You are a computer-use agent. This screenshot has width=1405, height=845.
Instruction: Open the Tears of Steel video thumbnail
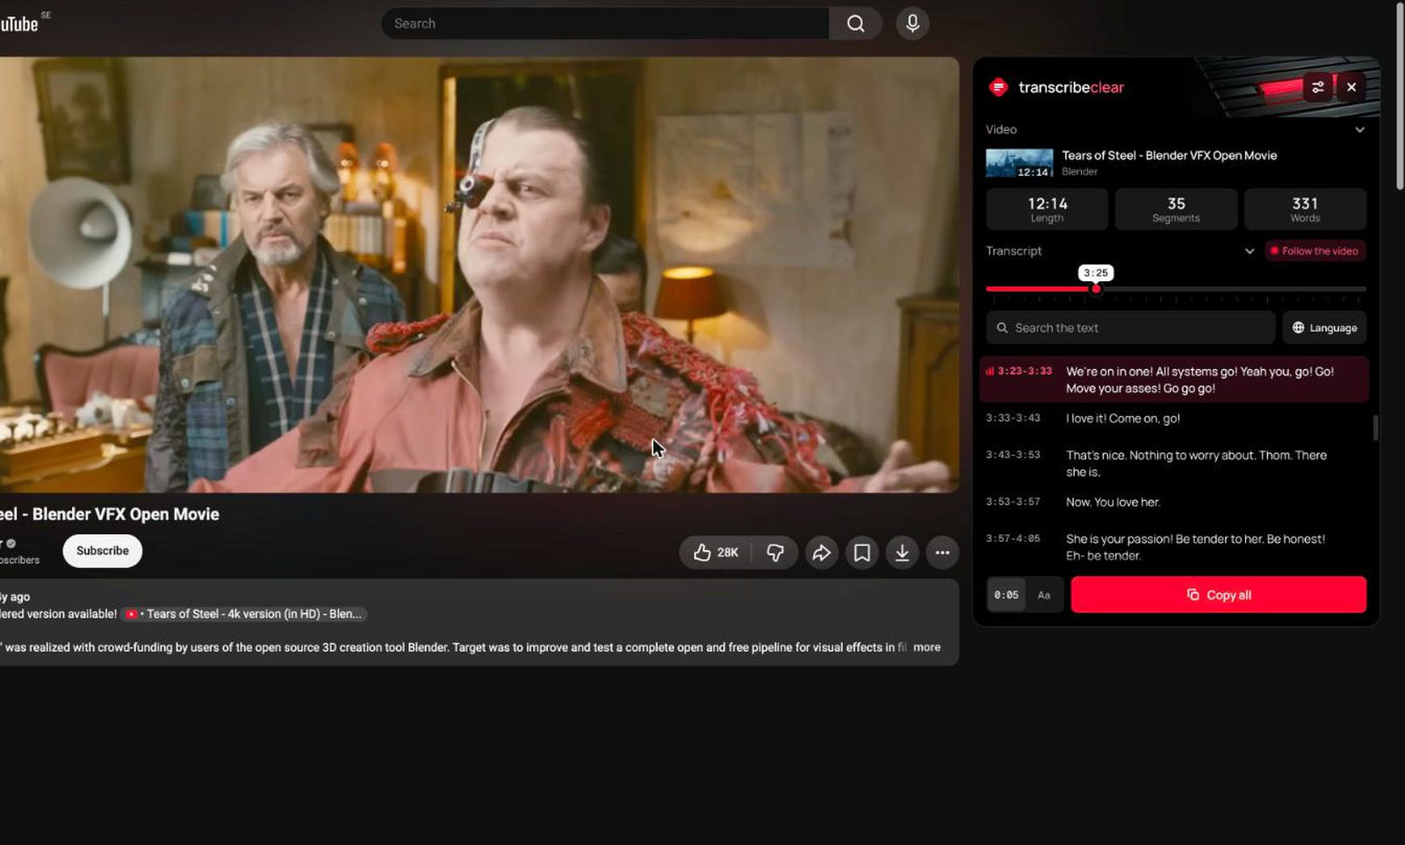[x=1020, y=163]
